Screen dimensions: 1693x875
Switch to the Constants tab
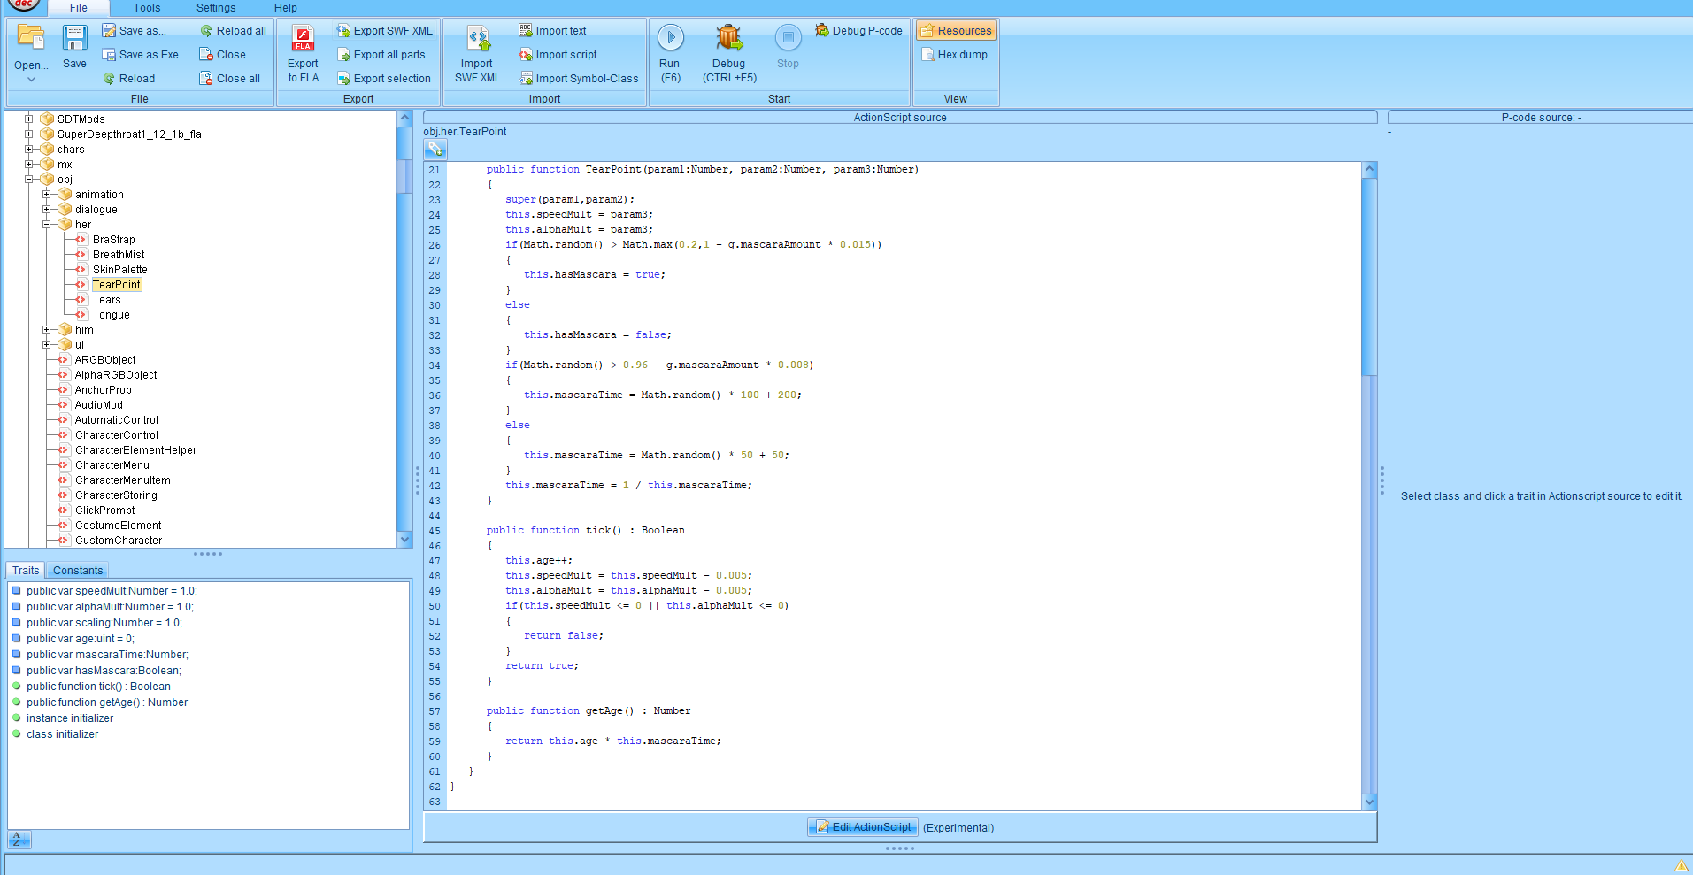pyautogui.click(x=78, y=570)
